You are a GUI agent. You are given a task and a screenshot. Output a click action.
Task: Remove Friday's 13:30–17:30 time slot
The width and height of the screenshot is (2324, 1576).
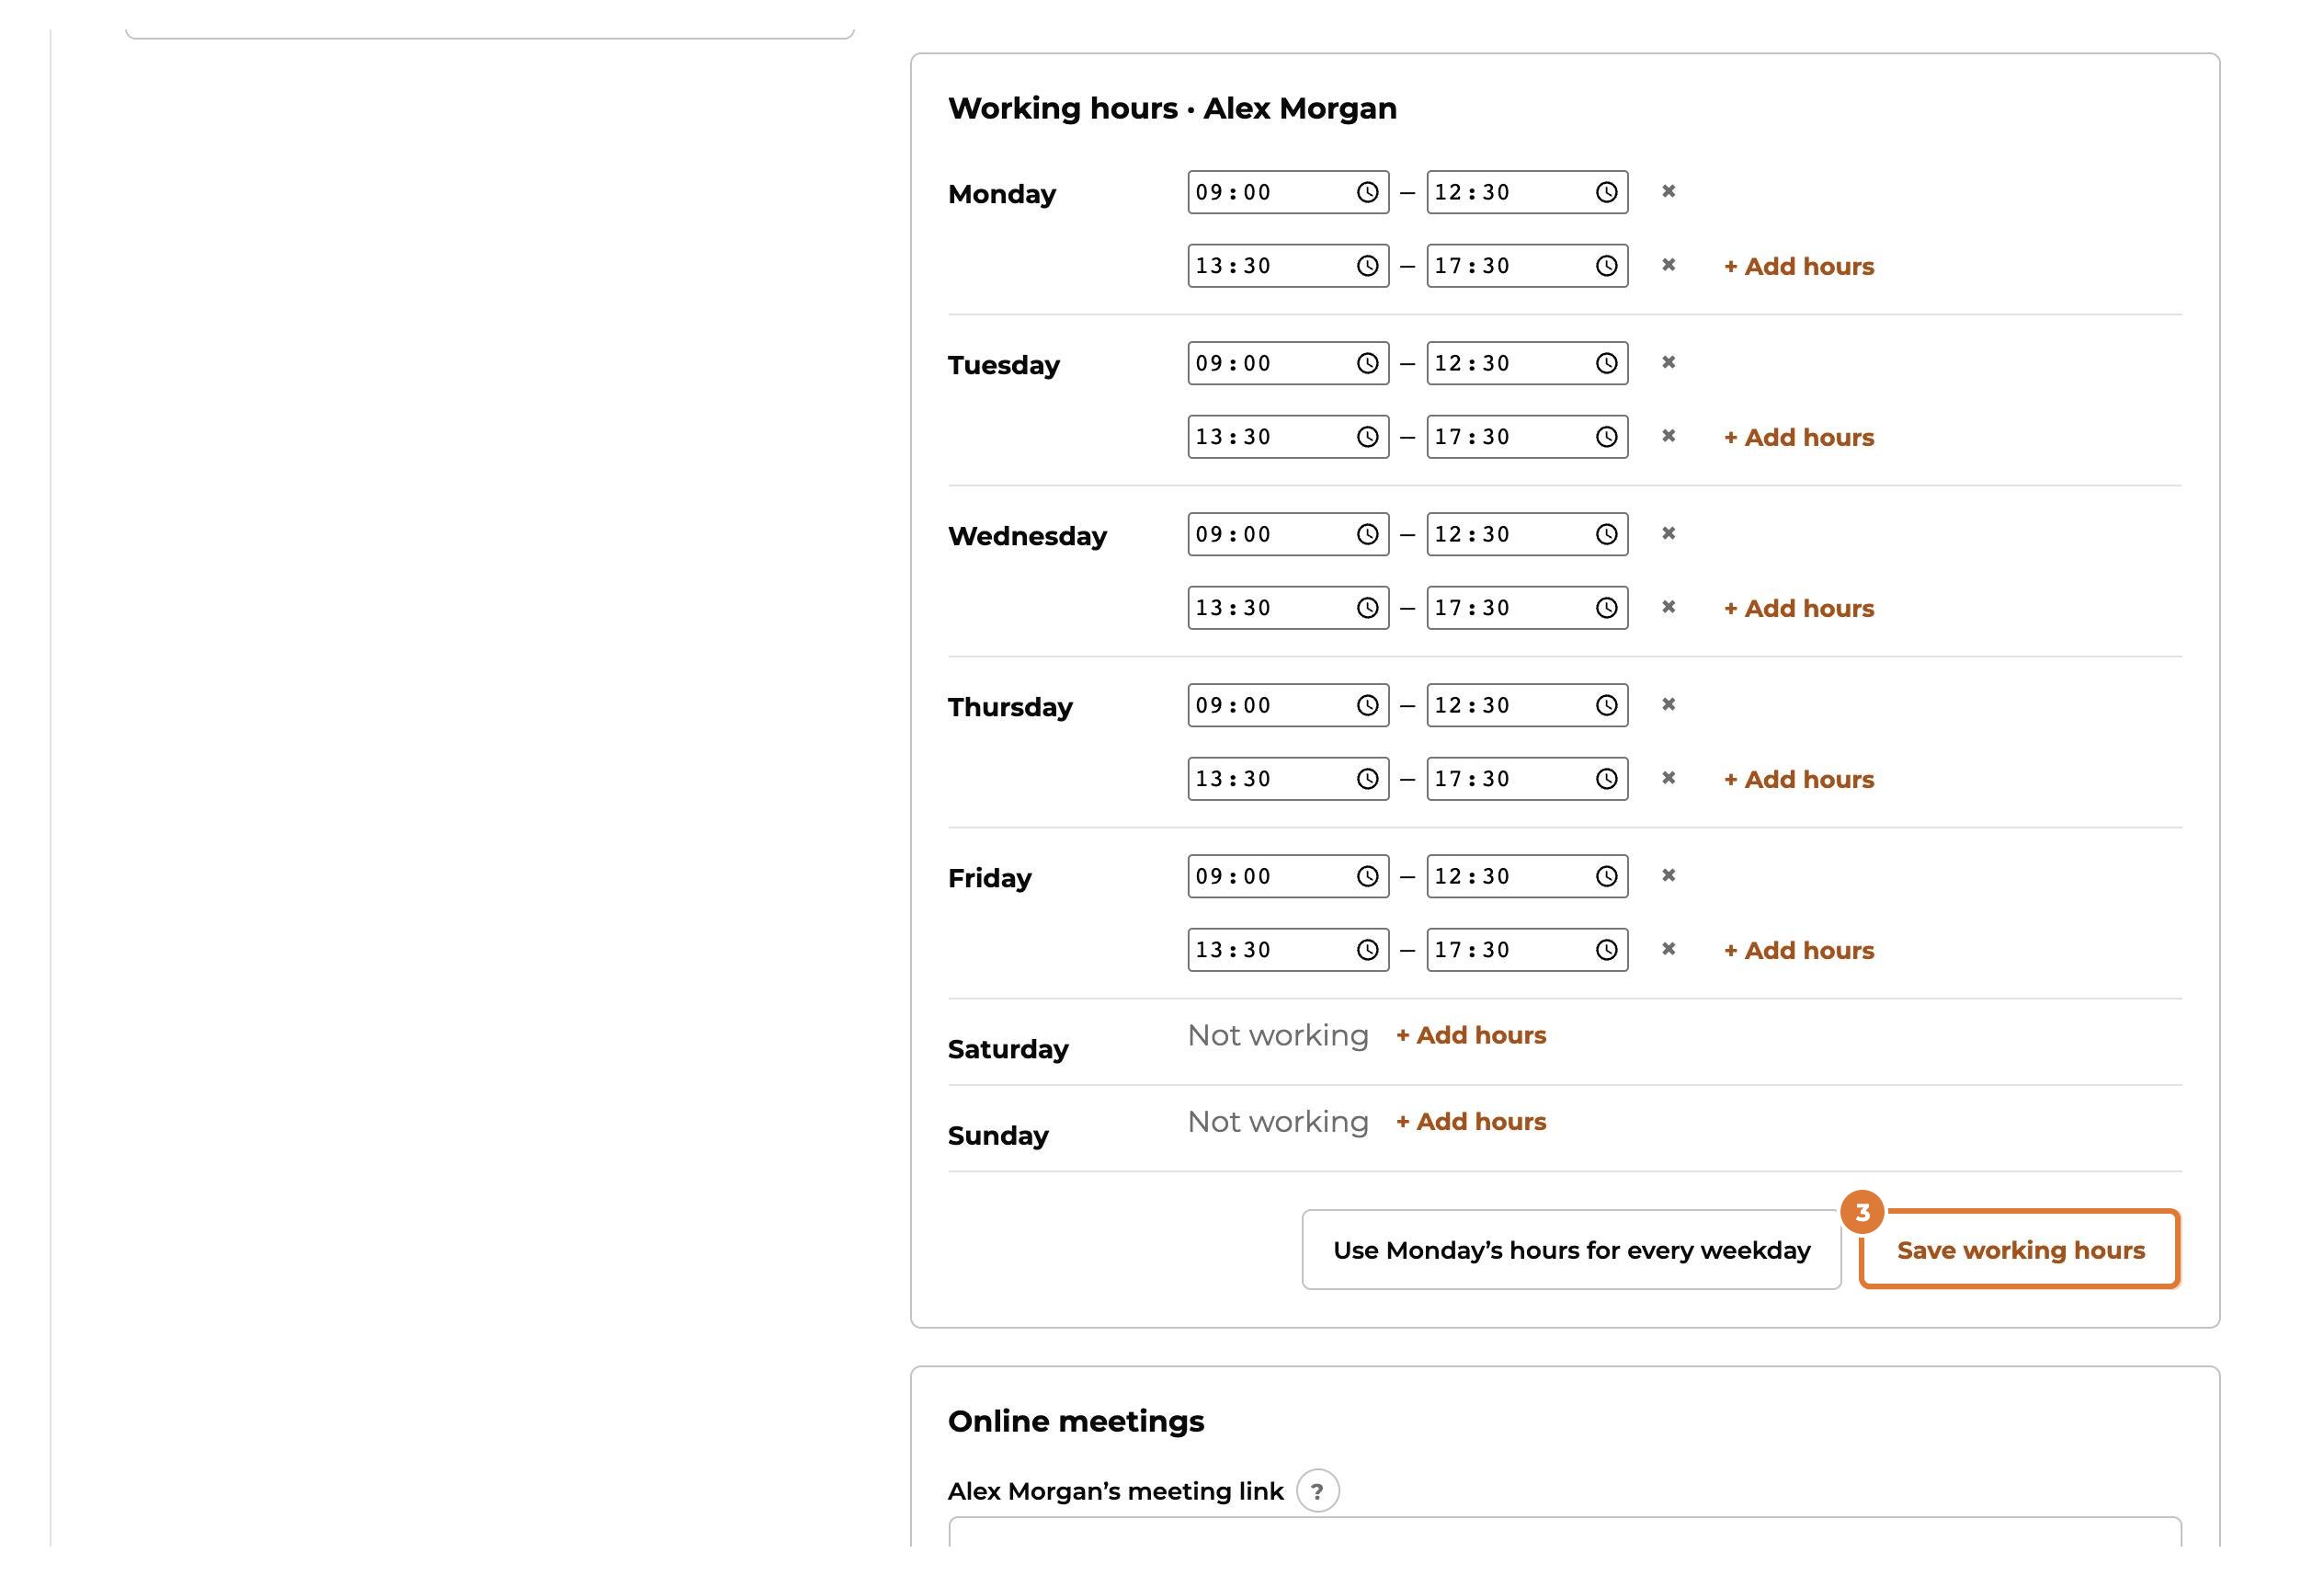(x=1668, y=949)
